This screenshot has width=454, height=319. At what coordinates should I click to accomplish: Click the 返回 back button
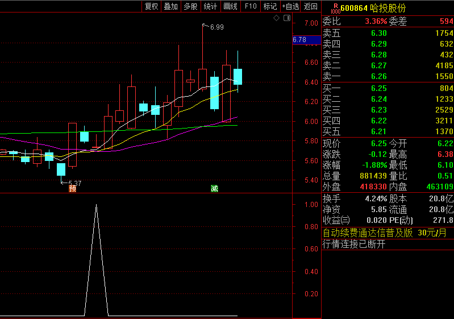pos(311,6)
